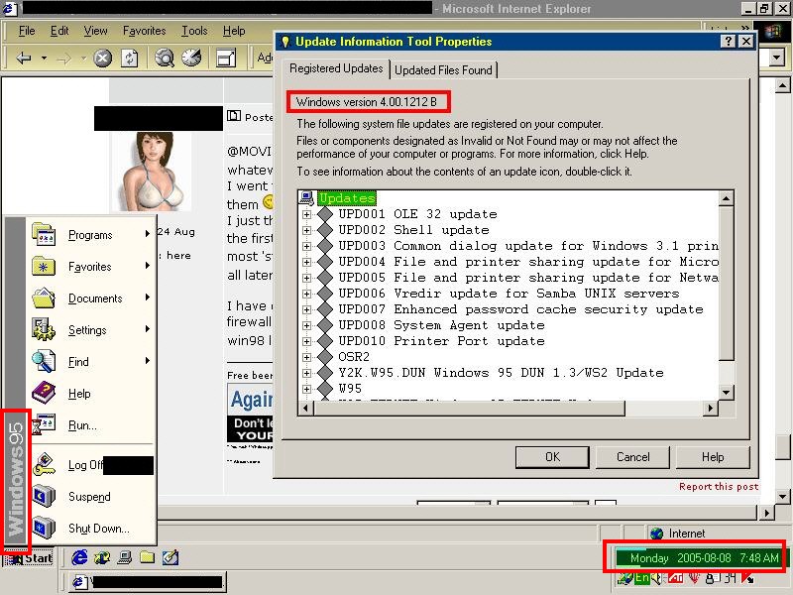The width and height of the screenshot is (793, 595).
Task: Click the Report this post link
Action: (719, 487)
